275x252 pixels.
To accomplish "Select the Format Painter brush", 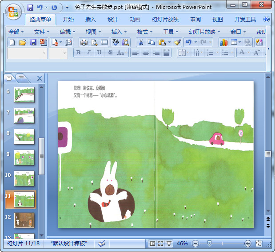I will coord(178,42).
